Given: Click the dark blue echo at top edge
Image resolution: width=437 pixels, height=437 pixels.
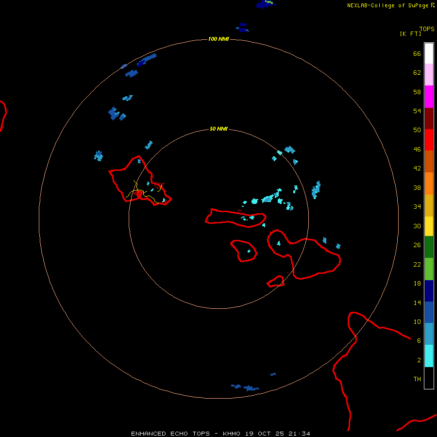Looking at the screenshot, I should point(266,4).
